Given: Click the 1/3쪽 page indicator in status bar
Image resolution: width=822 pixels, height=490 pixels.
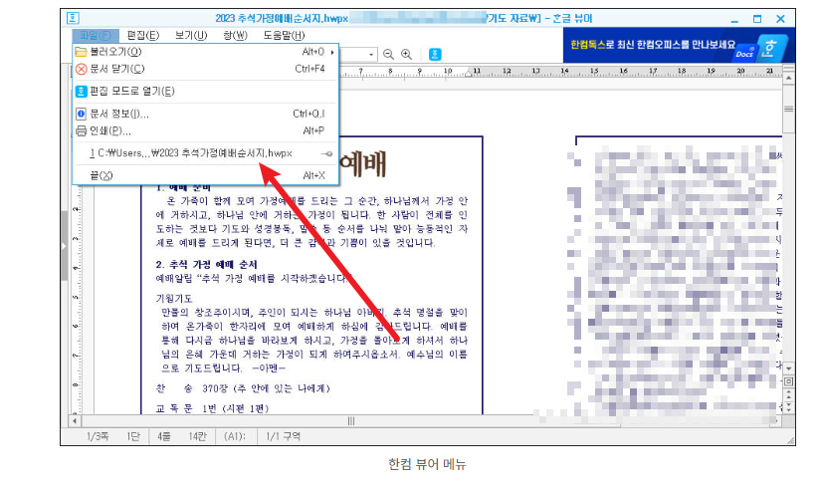Looking at the screenshot, I should pyautogui.click(x=98, y=436).
